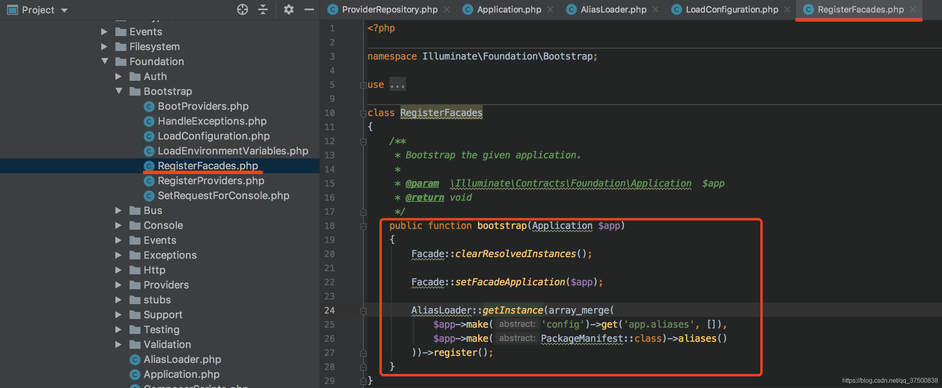Close the LoadConfiguration.php tab
942x388 pixels.
pyautogui.click(x=787, y=9)
